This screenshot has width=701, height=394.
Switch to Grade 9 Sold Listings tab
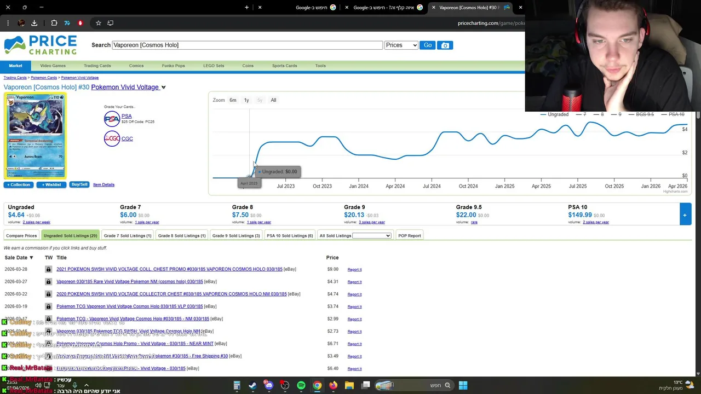tap(236, 236)
